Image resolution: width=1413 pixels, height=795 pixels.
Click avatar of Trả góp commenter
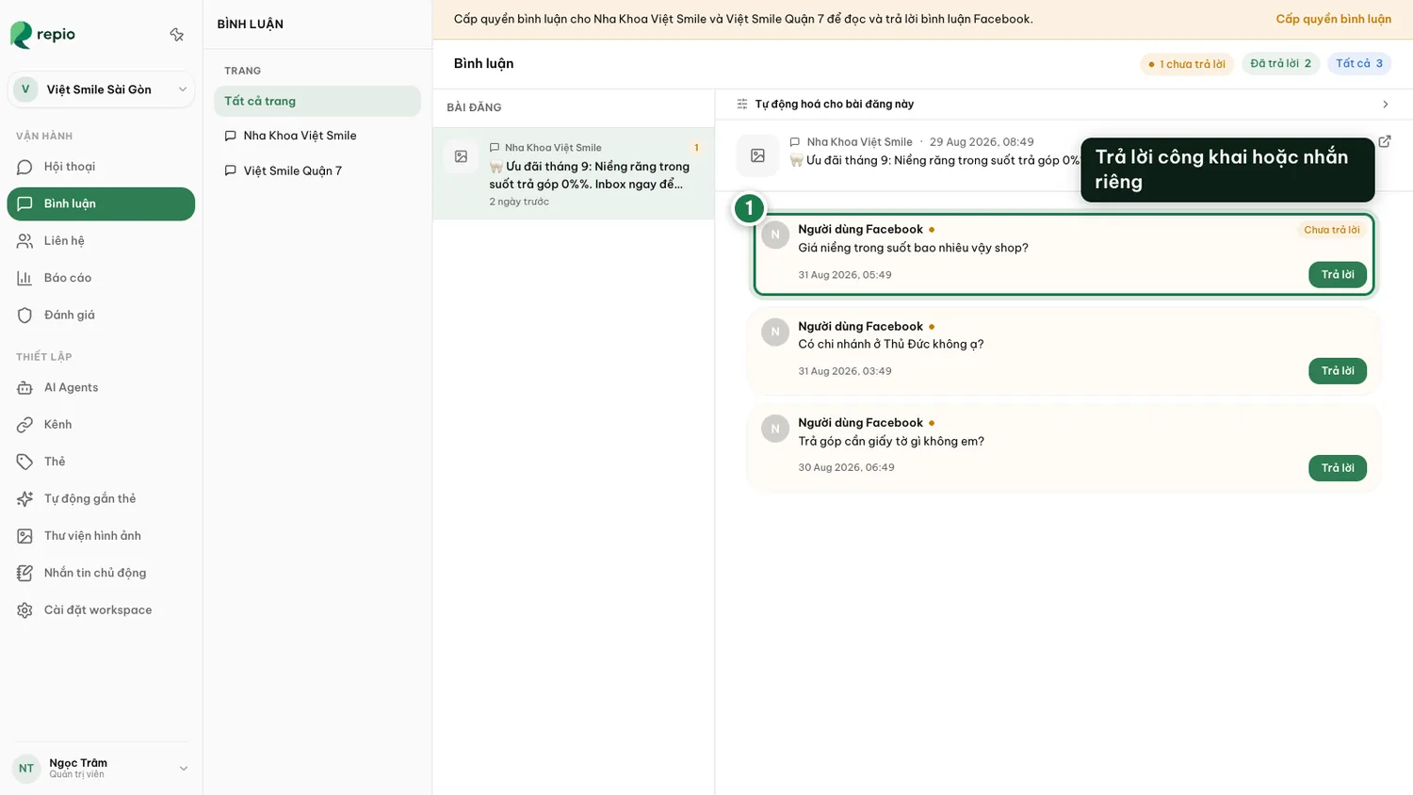[775, 429]
